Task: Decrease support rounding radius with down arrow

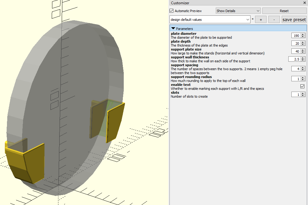Action: point(303,80)
